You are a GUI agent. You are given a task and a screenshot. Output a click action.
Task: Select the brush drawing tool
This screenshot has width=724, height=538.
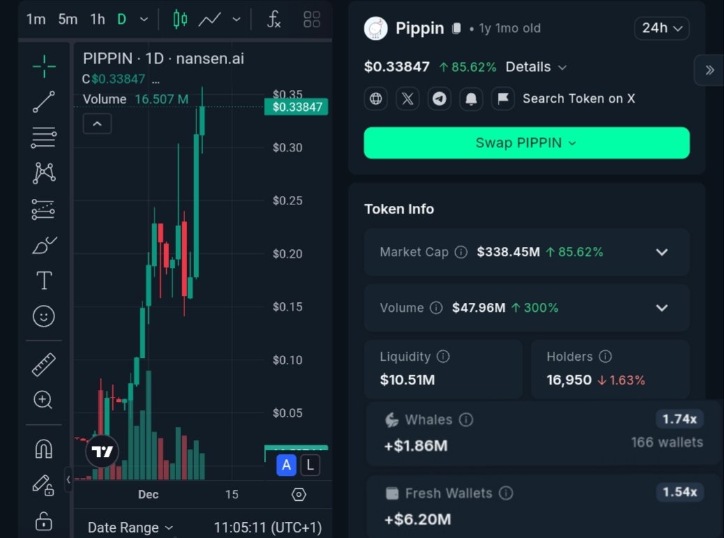pos(43,245)
